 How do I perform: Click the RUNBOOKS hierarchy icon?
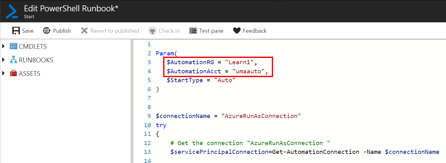pos(13,60)
